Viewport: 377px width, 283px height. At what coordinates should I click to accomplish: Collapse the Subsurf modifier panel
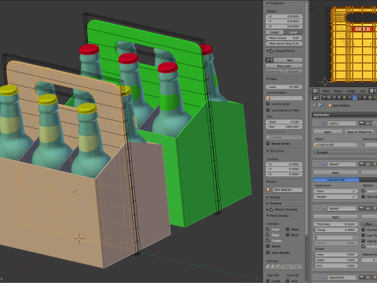click(316, 164)
